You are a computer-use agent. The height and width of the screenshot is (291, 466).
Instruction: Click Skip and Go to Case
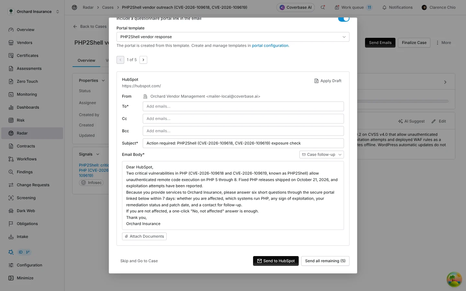pyautogui.click(x=139, y=261)
